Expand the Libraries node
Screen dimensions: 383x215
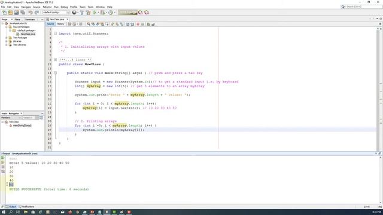(x=7, y=41)
